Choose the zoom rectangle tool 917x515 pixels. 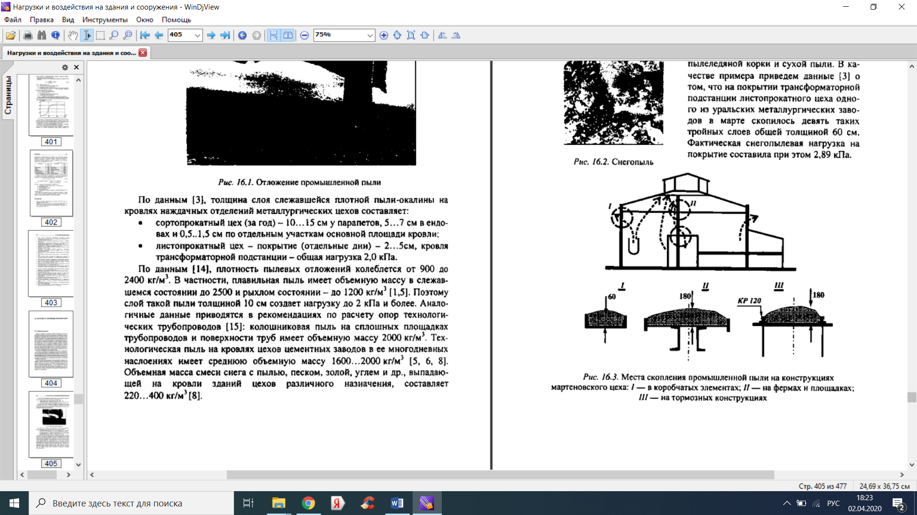tap(128, 35)
